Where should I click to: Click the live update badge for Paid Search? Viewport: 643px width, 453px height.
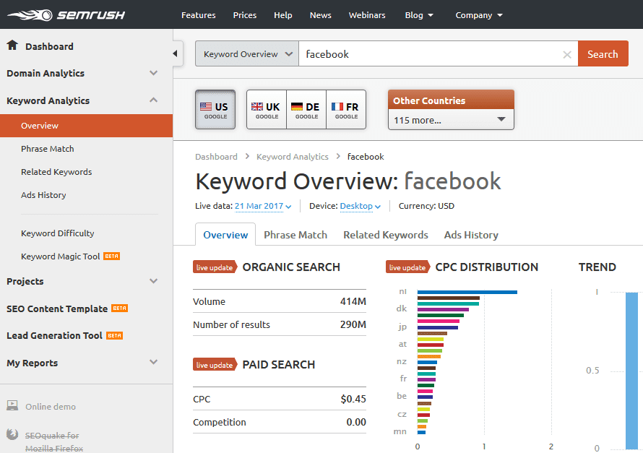point(215,365)
